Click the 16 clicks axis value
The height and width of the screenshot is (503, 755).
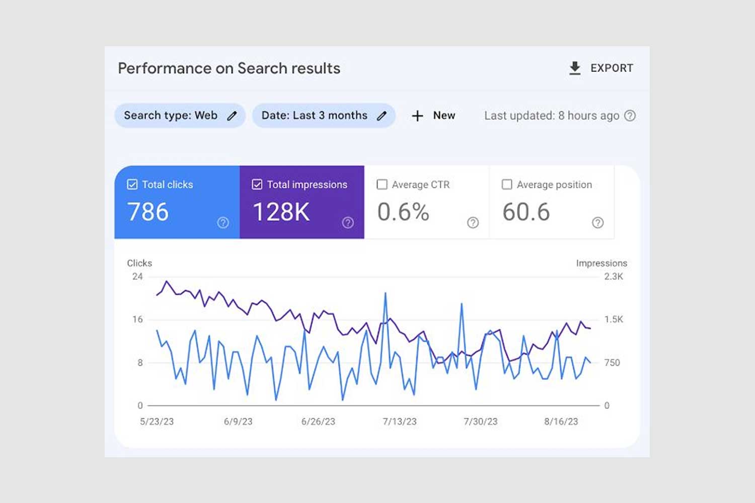[137, 319]
